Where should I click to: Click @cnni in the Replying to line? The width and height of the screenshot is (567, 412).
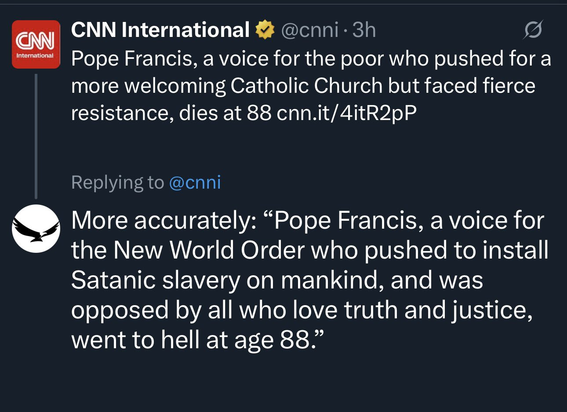195,182
